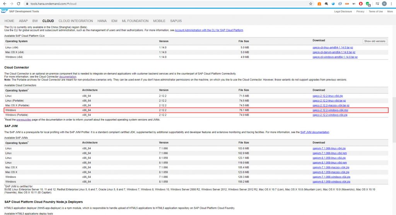This screenshot has width=396, height=215.
Task: Download sapcc-2.12.2-linux-x64.zip
Action: [x=328, y=96]
